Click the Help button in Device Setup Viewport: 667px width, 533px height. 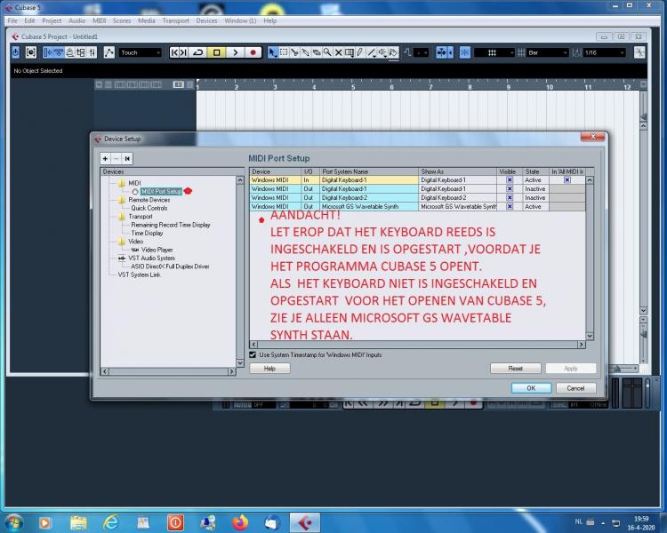269,369
